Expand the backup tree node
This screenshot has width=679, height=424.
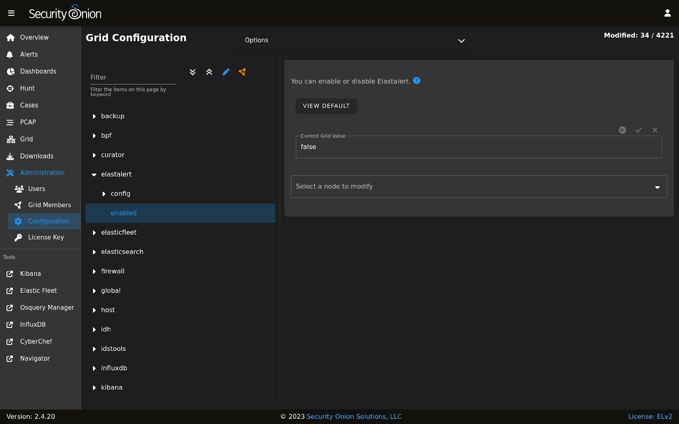(94, 116)
